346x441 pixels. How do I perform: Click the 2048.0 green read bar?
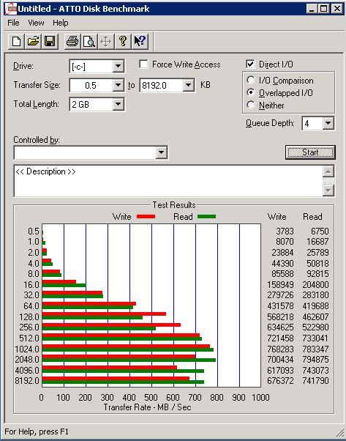129,360
